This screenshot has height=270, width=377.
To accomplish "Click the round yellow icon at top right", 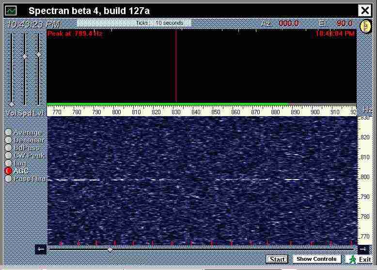I will [365, 27].
